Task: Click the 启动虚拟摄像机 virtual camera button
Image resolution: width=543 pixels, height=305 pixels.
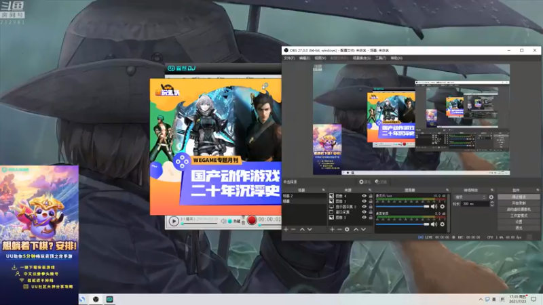Action: (x=519, y=209)
